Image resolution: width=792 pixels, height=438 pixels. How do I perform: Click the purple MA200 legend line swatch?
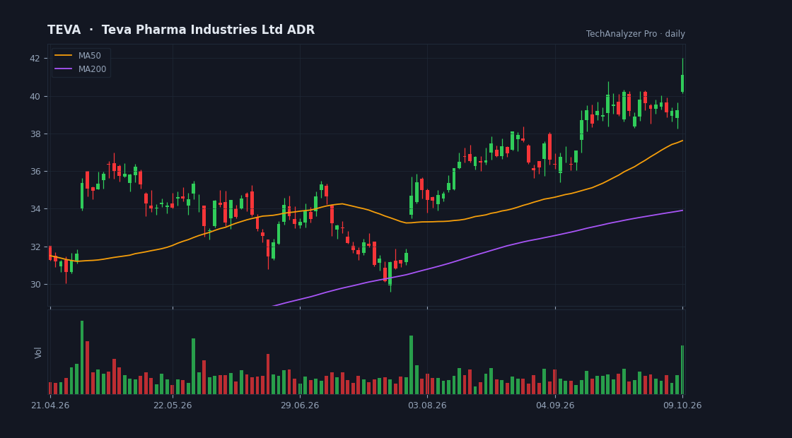coord(63,69)
